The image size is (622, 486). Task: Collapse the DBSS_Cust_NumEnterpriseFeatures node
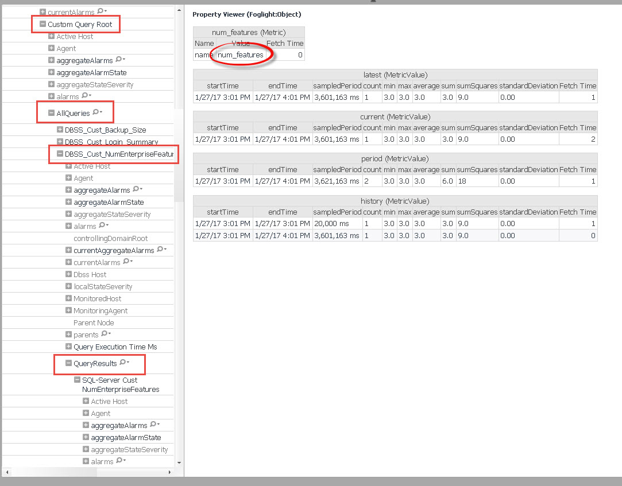coord(60,154)
